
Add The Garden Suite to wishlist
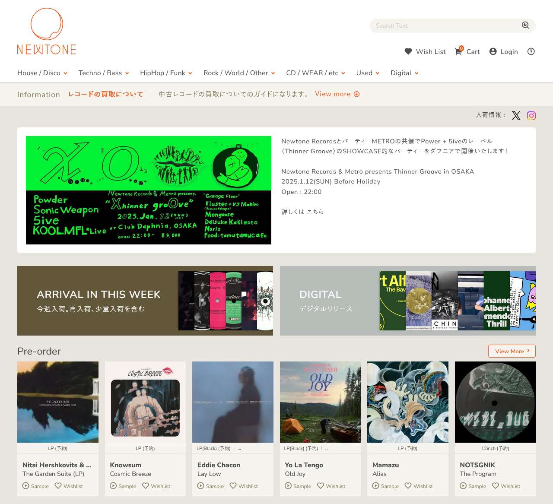(69, 486)
